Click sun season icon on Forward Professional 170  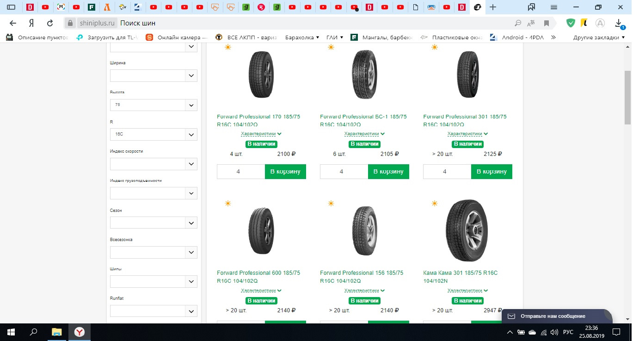[x=227, y=47]
